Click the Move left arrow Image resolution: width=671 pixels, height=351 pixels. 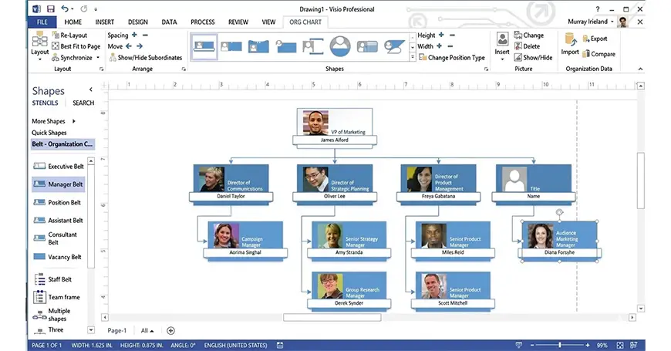[x=129, y=46]
